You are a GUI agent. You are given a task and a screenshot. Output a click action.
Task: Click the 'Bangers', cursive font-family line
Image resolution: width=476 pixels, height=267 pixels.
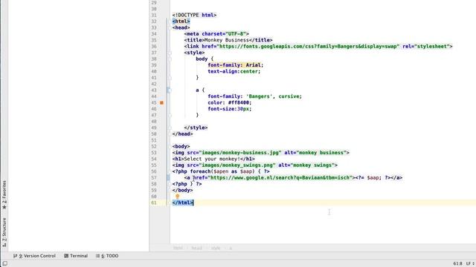point(254,96)
